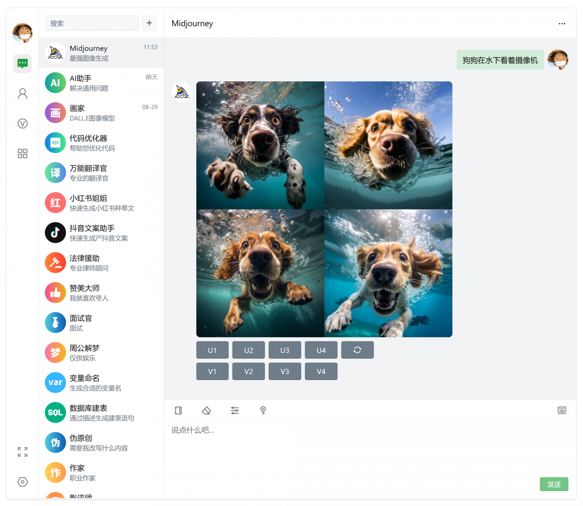Click the U3 upscale button
This screenshot has height=506, width=583.
(x=285, y=350)
